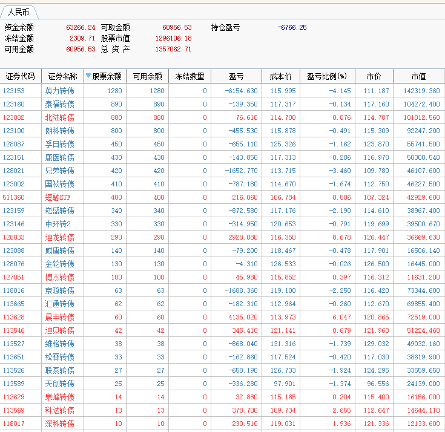Click the 市价 column header

click(374, 76)
